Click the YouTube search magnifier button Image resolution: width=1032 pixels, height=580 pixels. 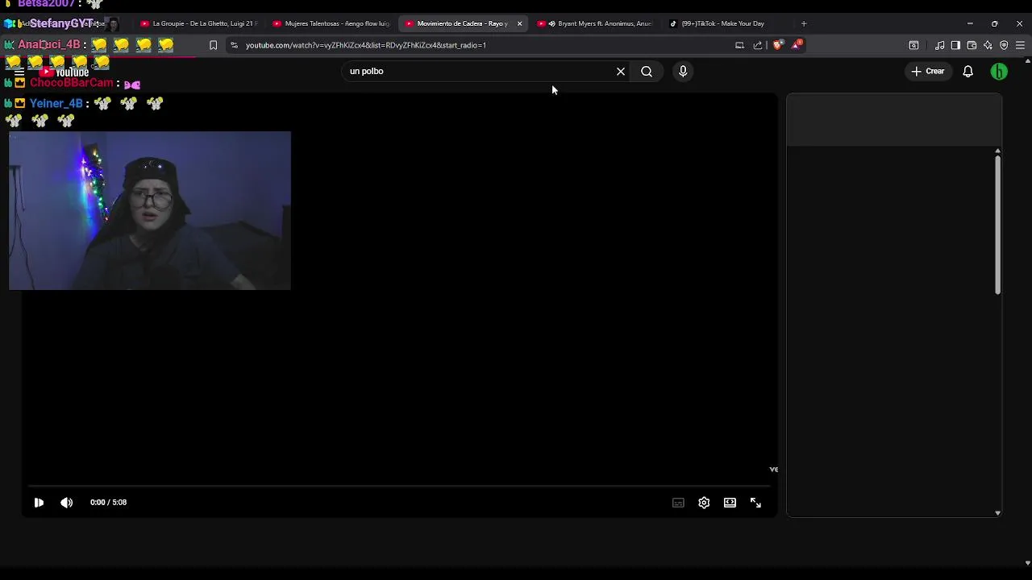(647, 72)
